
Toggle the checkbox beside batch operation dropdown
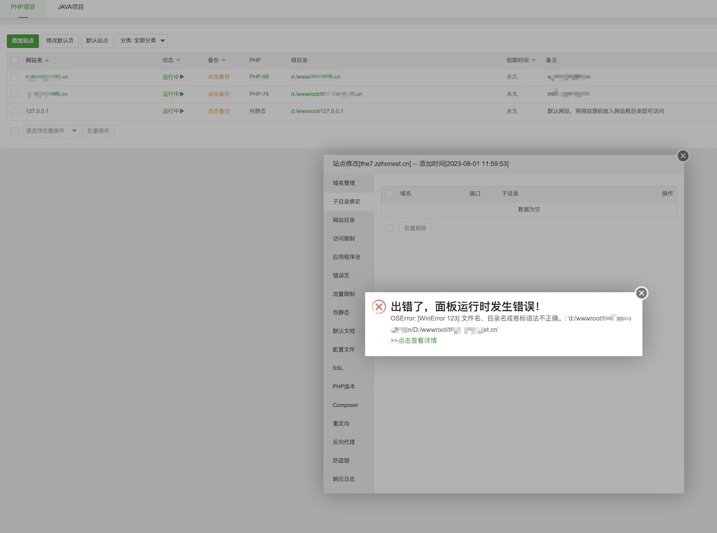[x=14, y=131]
